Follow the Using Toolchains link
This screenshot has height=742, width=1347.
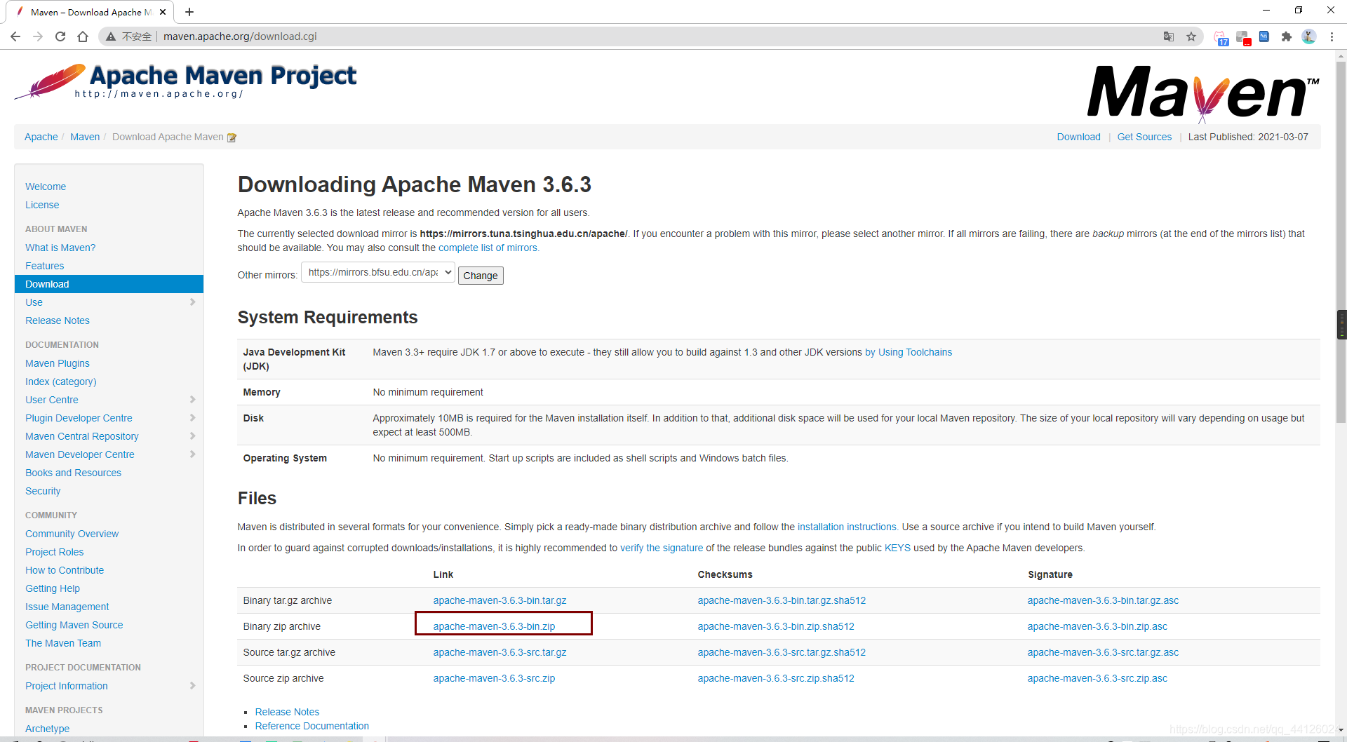tap(909, 352)
